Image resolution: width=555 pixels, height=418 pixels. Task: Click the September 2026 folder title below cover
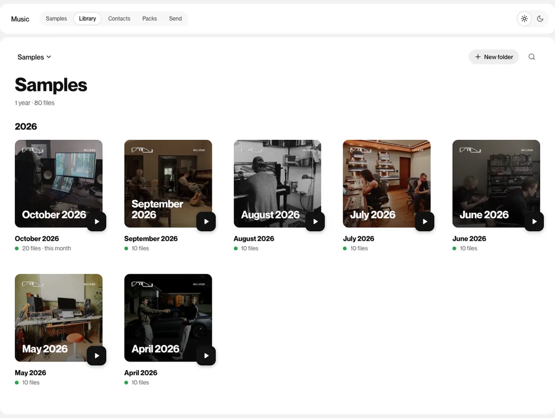[151, 239]
